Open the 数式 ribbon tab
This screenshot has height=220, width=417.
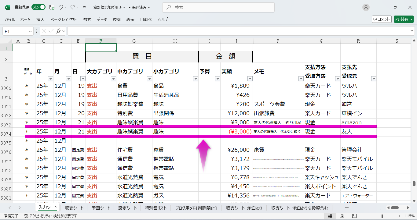(x=87, y=20)
